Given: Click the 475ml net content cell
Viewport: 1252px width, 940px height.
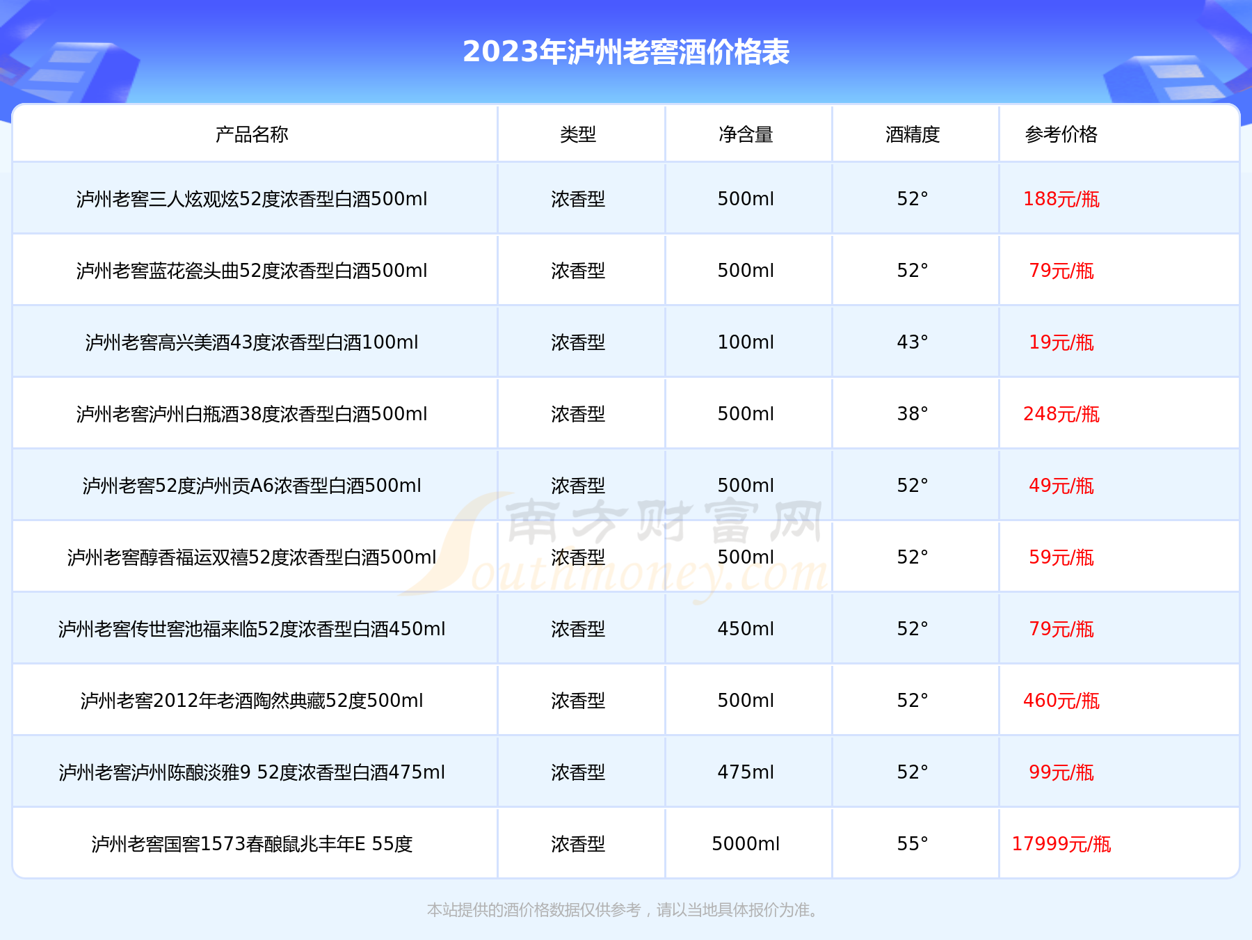Looking at the screenshot, I should pos(746,772).
